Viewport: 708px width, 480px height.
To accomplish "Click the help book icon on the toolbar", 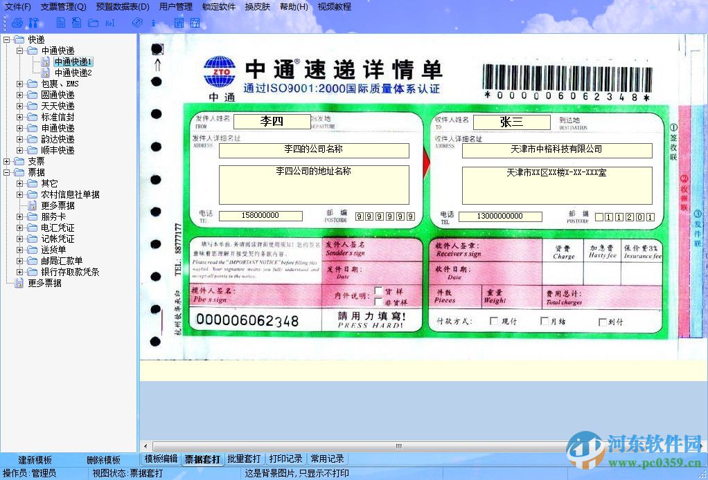I will click(x=136, y=23).
